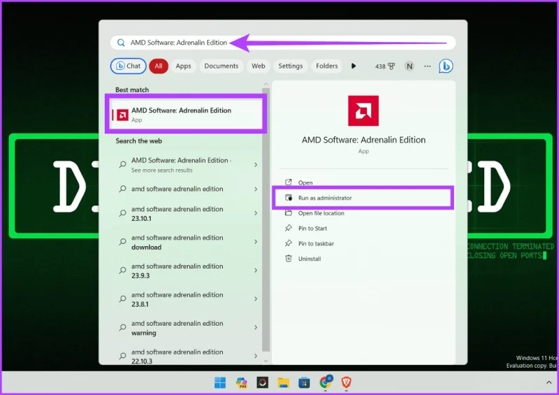Click the scrollbar down arrow in results

coord(266,361)
